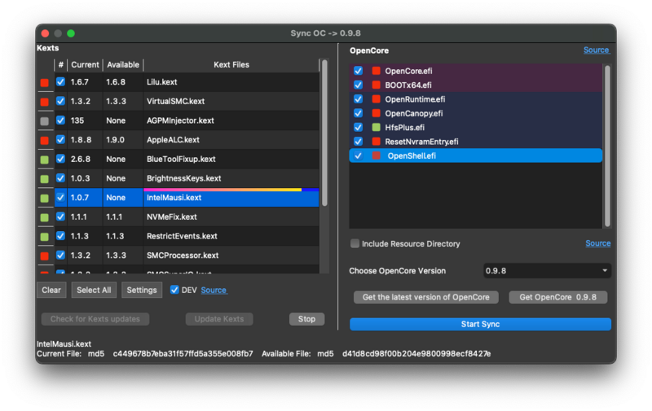Sort by the Available column header
Screen dimensions: 652x411
[x=123, y=64]
